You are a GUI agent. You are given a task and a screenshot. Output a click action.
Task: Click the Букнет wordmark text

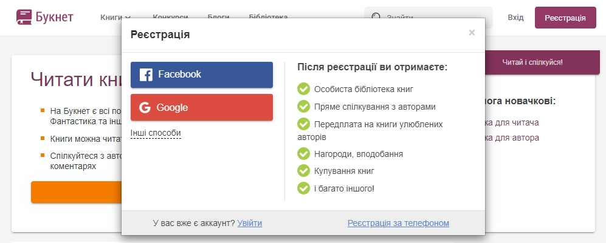[55, 18]
